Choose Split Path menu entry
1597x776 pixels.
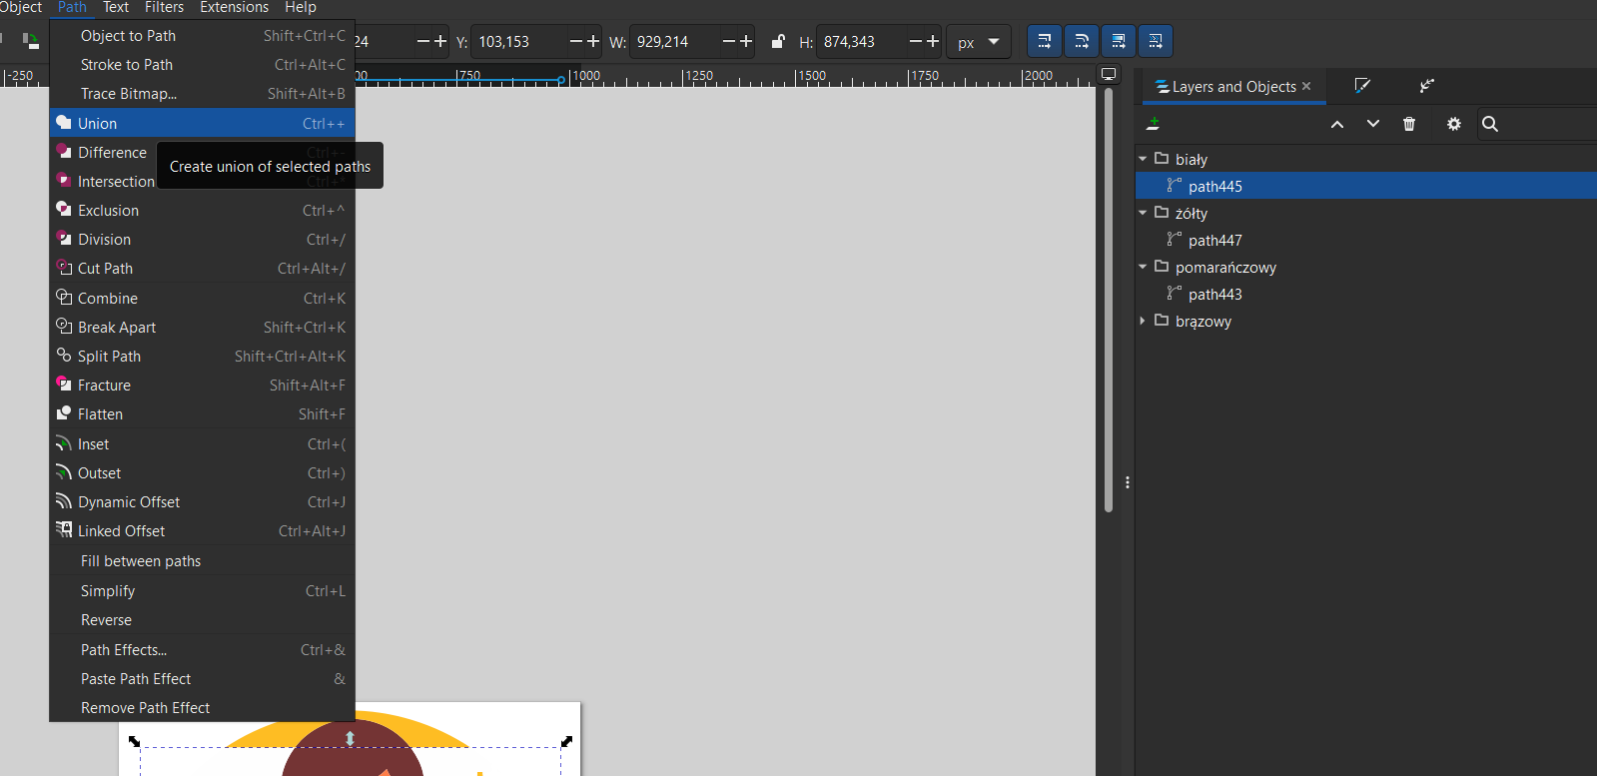(202, 356)
